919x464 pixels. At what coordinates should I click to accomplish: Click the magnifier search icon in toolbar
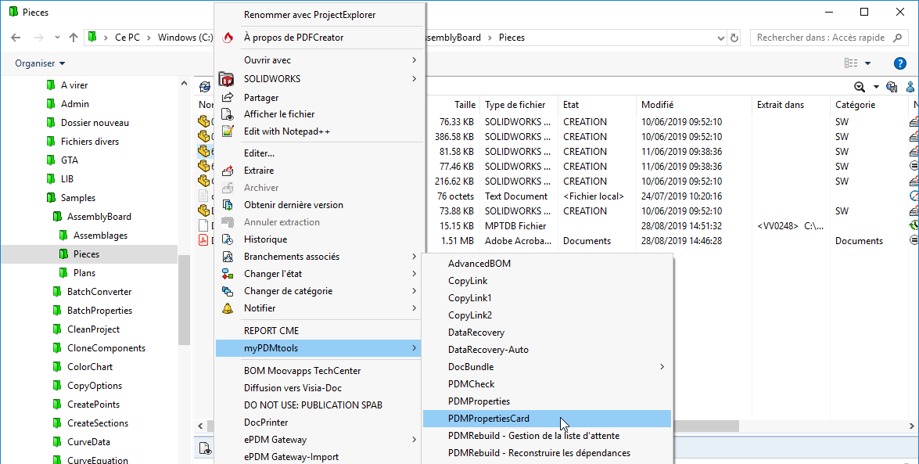(860, 87)
